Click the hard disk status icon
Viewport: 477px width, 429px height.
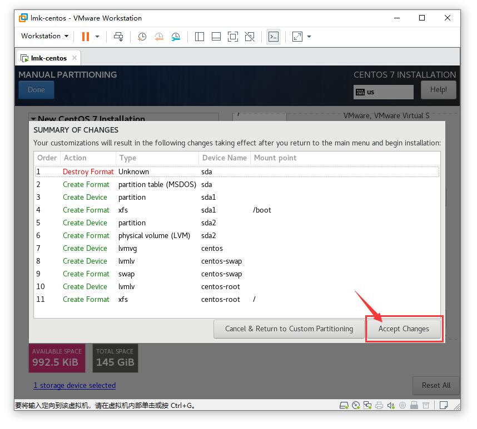(344, 405)
